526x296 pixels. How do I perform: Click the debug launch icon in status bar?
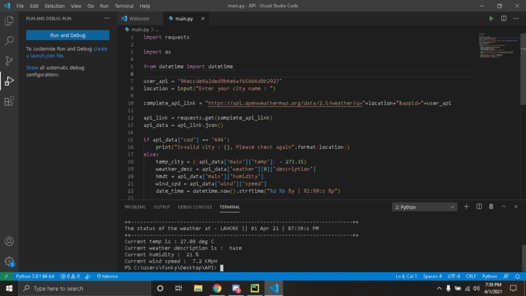tap(88, 276)
